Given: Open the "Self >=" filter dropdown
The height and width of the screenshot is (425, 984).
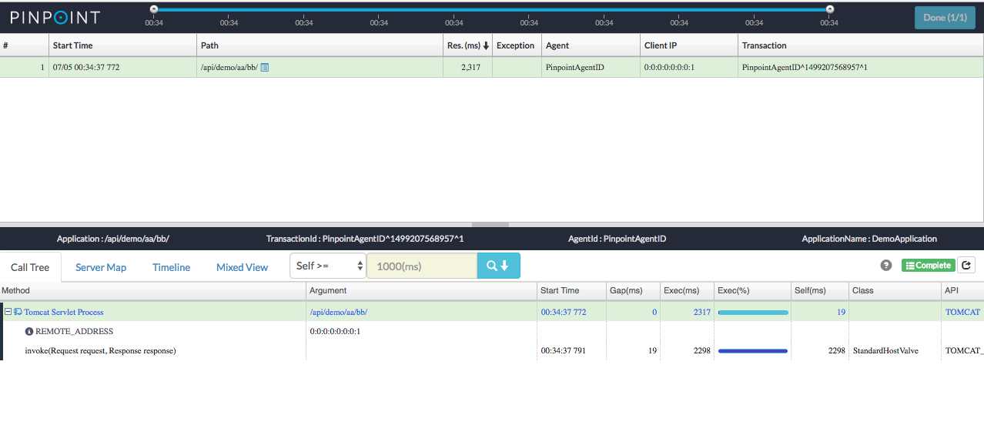Looking at the screenshot, I should (x=328, y=266).
